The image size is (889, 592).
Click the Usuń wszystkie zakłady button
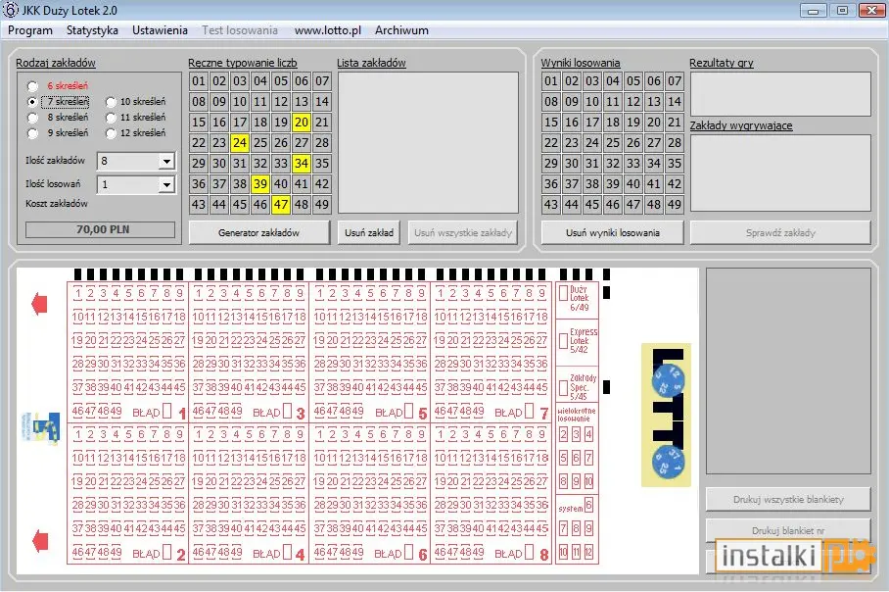click(463, 232)
